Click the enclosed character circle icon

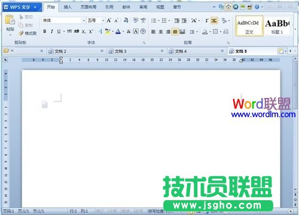(x=143, y=31)
